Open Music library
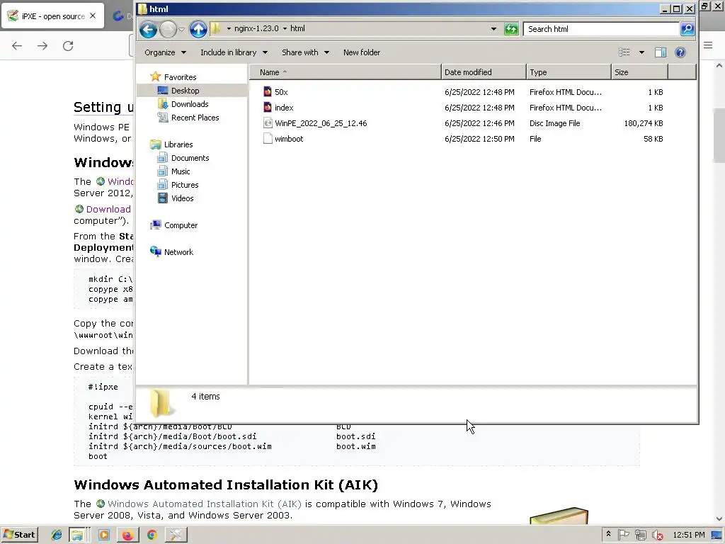This screenshot has height=544, width=725. 181,171
